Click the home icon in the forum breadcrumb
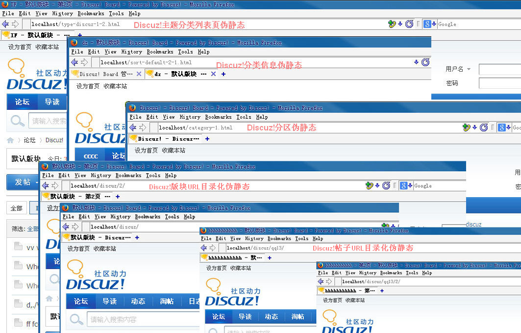This screenshot has width=521, height=333. click(x=10, y=140)
